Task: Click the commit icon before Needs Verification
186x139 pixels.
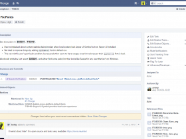Action: tap(1, 79)
